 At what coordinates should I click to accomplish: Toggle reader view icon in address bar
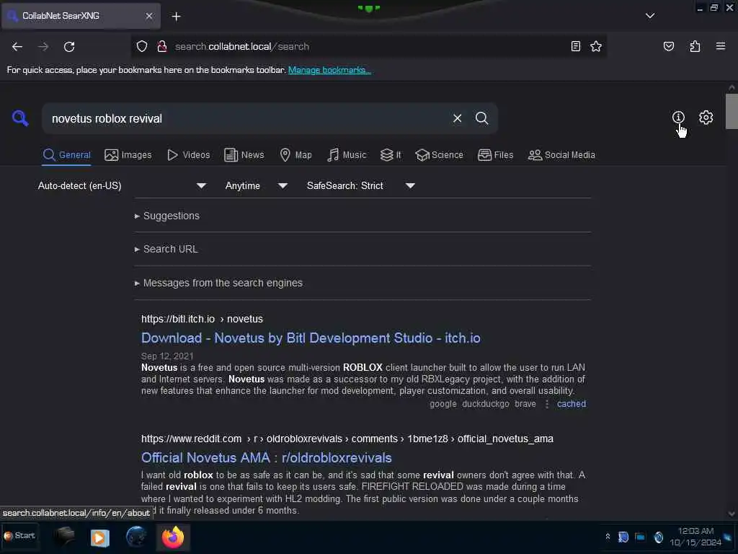tap(576, 46)
